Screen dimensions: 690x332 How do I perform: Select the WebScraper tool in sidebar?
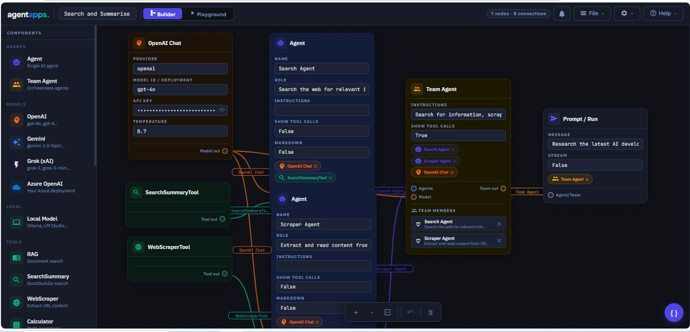coord(48,302)
